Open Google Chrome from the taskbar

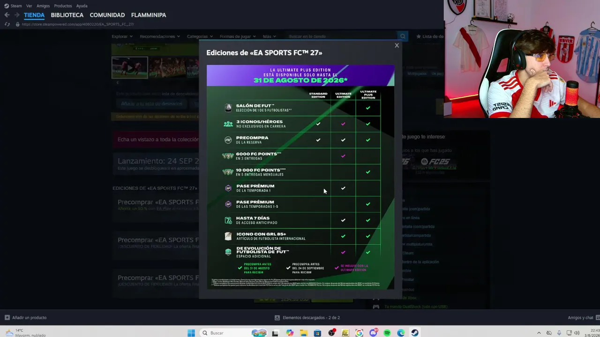point(359,333)
